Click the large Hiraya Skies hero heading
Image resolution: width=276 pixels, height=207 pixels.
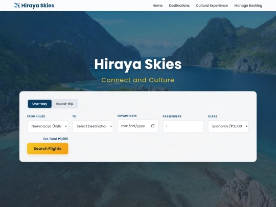(138, 64)
